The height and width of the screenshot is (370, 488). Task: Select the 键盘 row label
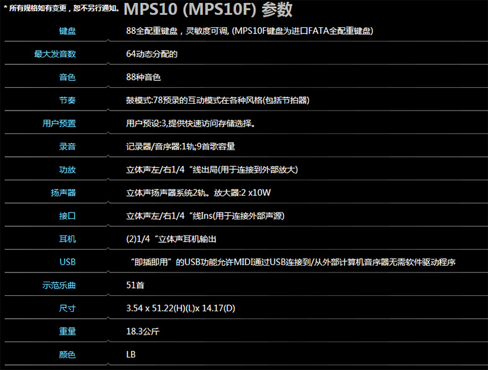pyautogui.click(x=67, y=31)
